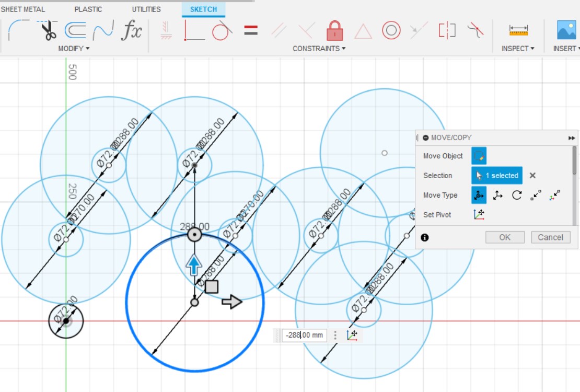Choose Free Move type icon
Screen dimensions: 580x392
tap(479, 195)
